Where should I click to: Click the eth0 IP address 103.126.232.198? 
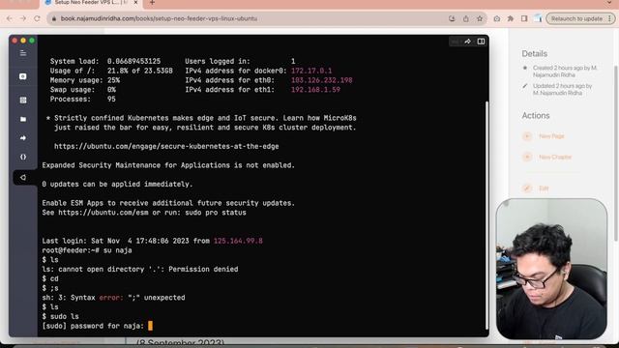[x=322, y=80]
